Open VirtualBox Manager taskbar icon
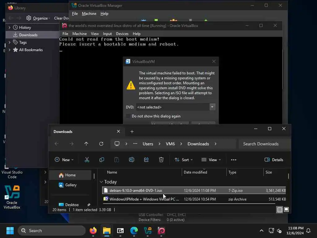Image resolution: width=317 pixels, height=238 pixels. coord(148,231)
